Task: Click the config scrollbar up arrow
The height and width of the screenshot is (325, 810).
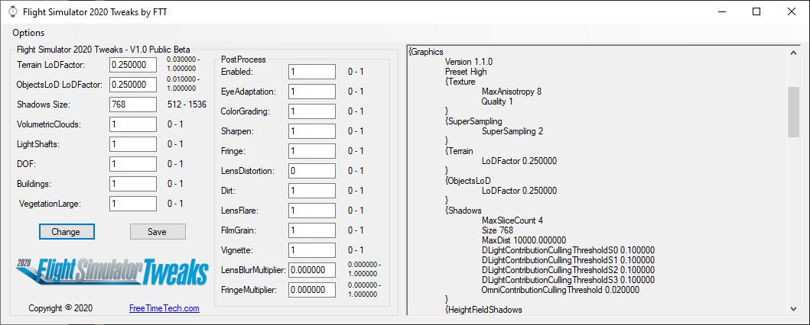Action: coord(793,52)
